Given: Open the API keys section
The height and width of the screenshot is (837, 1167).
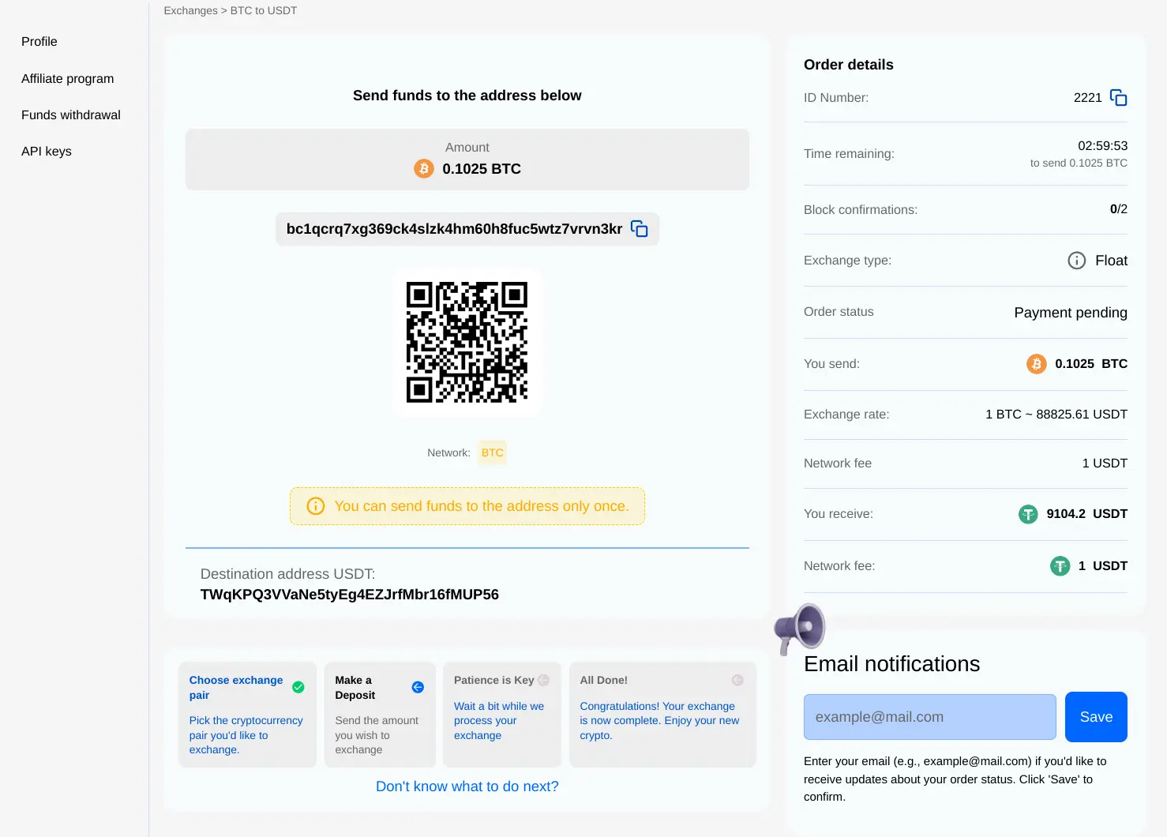Looking at the screenshot, I should tap(47, 152).
